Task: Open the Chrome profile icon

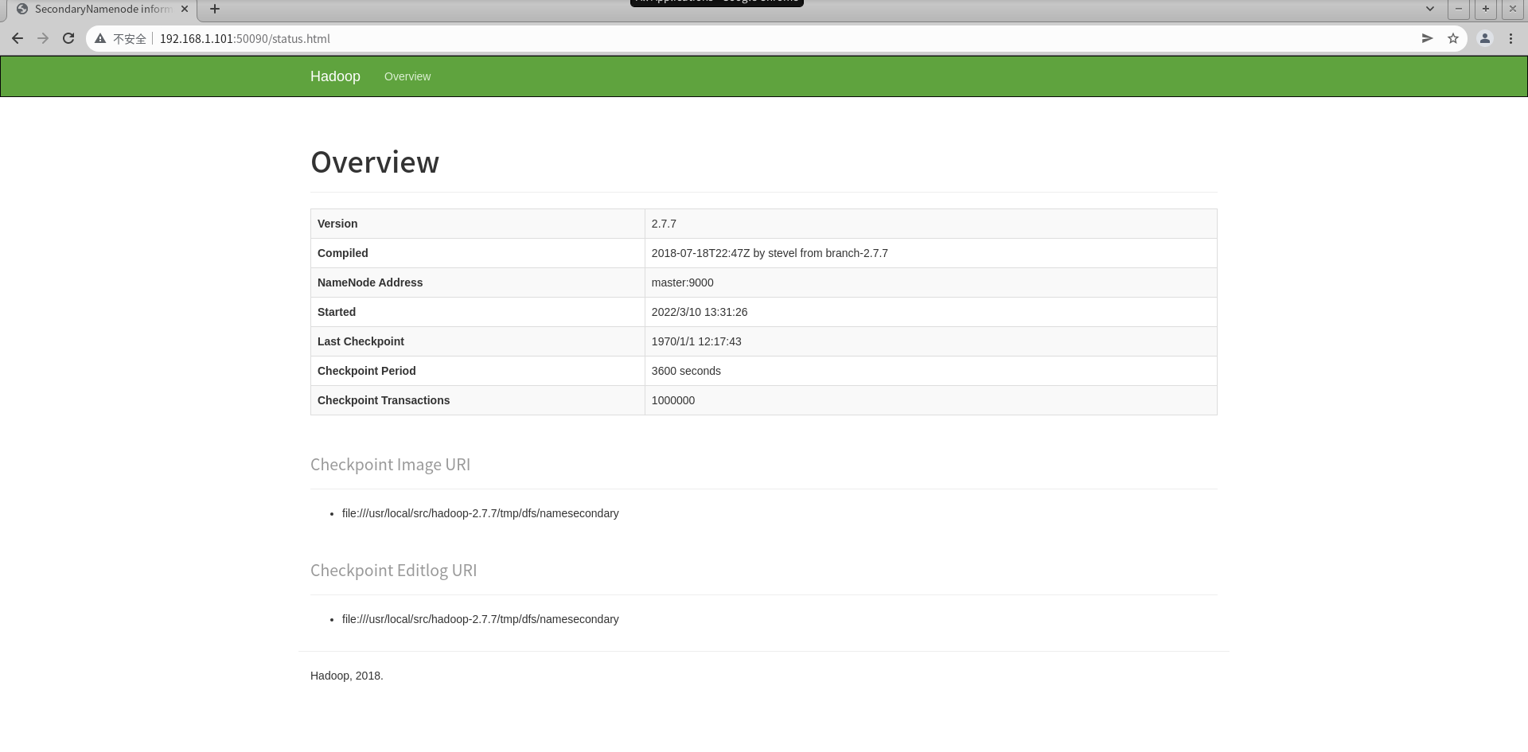Action: [x=1485, y=38]
